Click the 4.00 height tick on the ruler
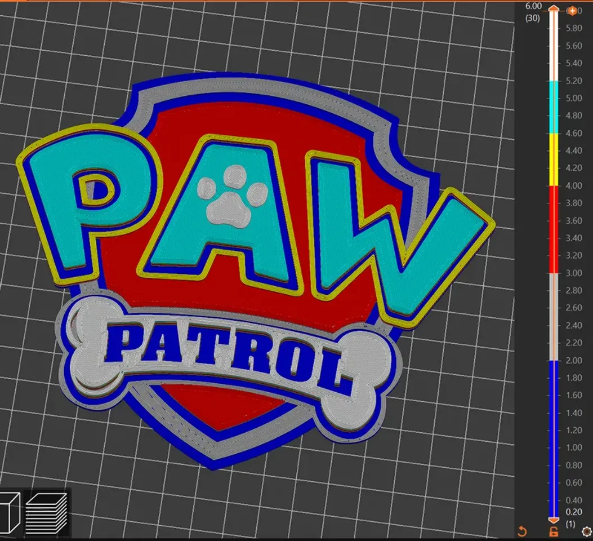Screen dimensions: 593x541 574,186
